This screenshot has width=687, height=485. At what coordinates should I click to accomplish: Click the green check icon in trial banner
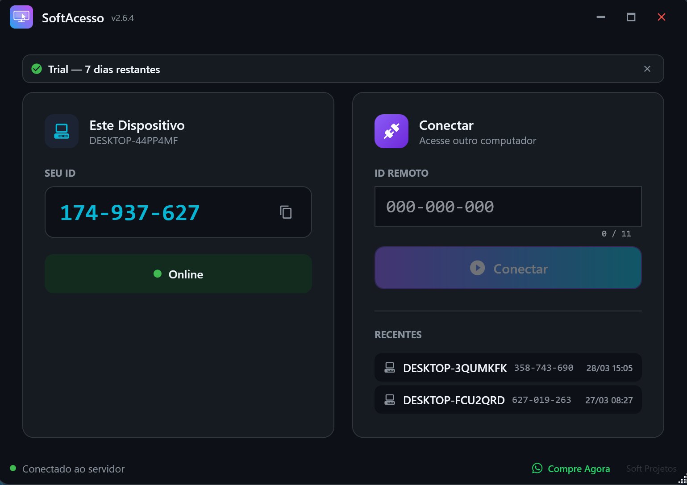(37, 69)
